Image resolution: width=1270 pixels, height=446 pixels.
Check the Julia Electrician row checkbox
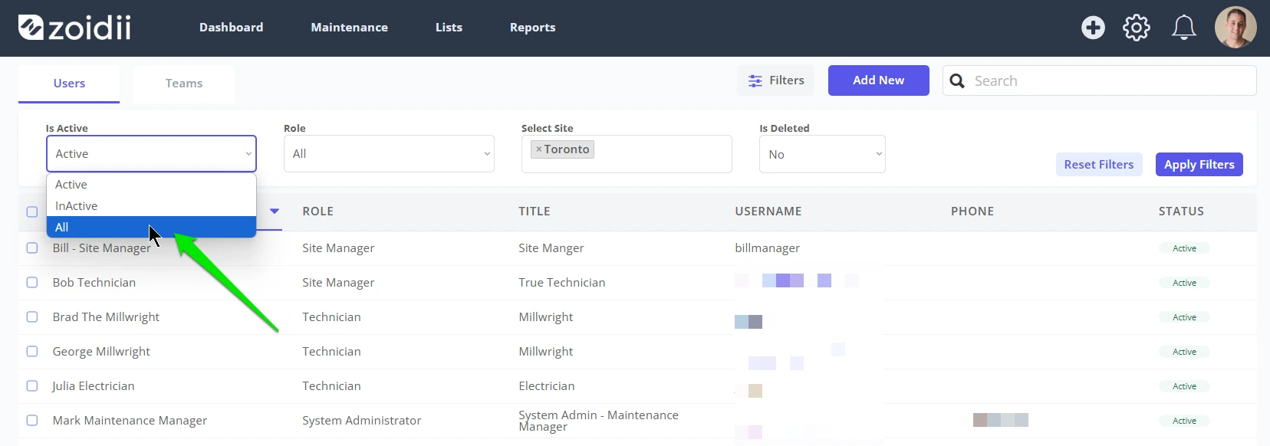pos(32,385)
